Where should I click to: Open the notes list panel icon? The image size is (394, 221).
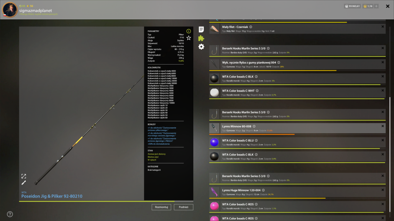[201, 29]
